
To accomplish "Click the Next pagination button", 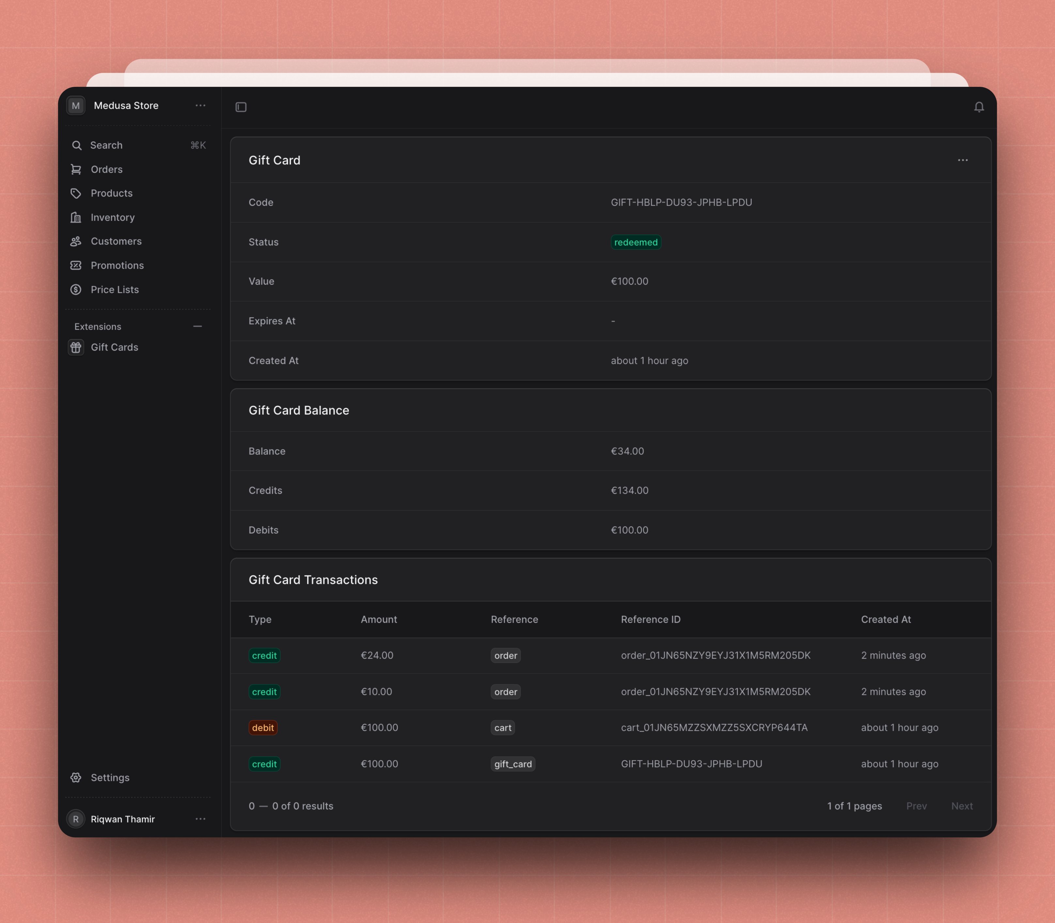I will [962, 806].
